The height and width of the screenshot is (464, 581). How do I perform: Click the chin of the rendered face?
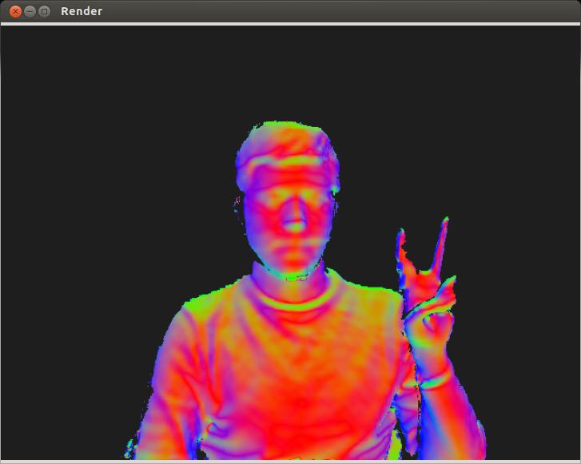pyautogui.click(x=293, y=264)
